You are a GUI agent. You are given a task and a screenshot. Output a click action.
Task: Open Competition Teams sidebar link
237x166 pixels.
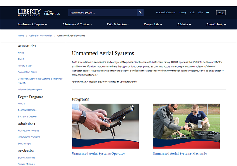click(x=28, y=72)
